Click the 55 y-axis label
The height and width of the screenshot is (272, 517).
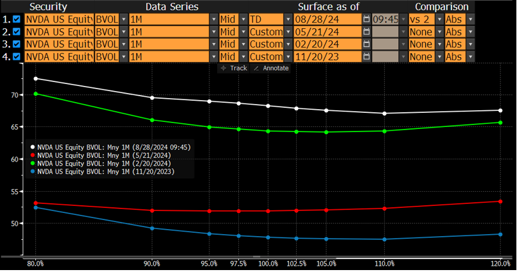15,192
